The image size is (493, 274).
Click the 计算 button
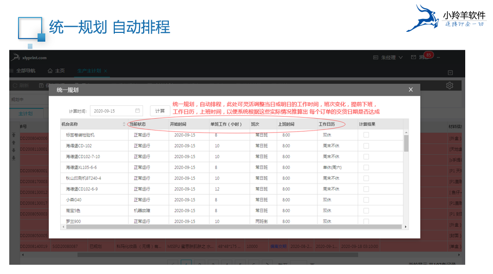click(x=160, y=111)
